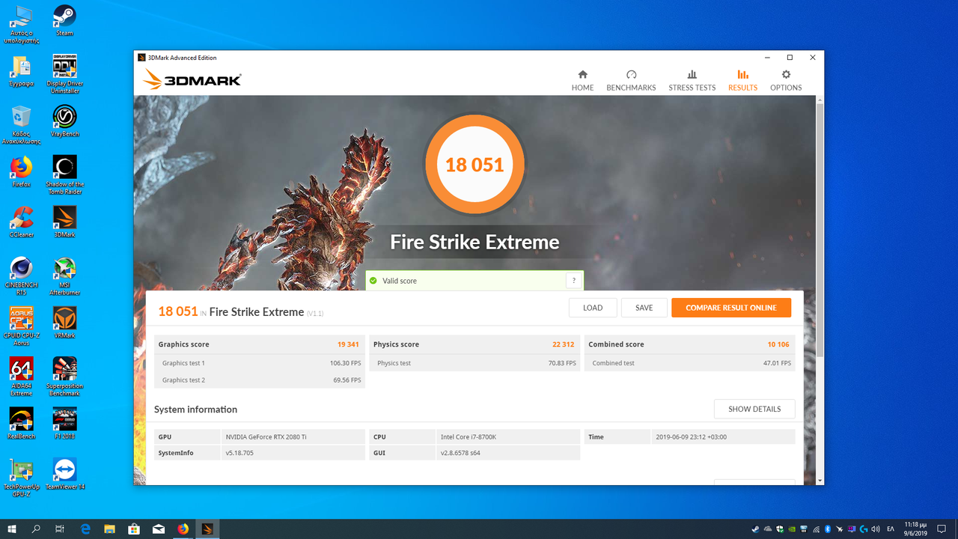
Task: Open the Action Center notifications icon
Action: tap(942, 529)
